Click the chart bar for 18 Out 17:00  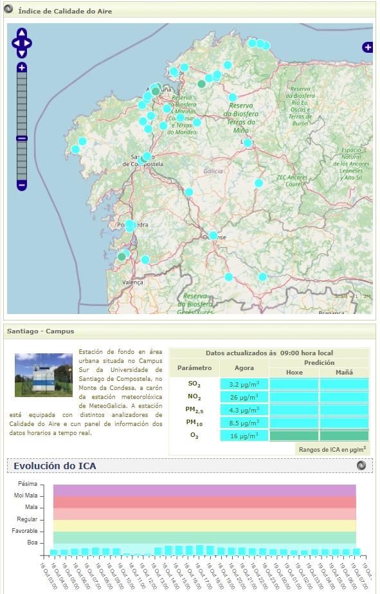coord(199,550)
